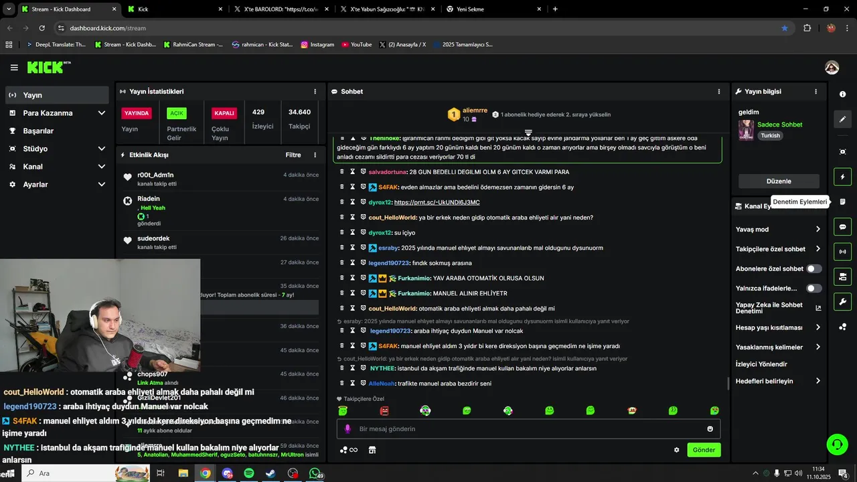Image resolution: width=857 pixels, height=482 pixels.
Task: Toggle Yalnızca ifadelerle switch
Action: (x=813, y=289)
